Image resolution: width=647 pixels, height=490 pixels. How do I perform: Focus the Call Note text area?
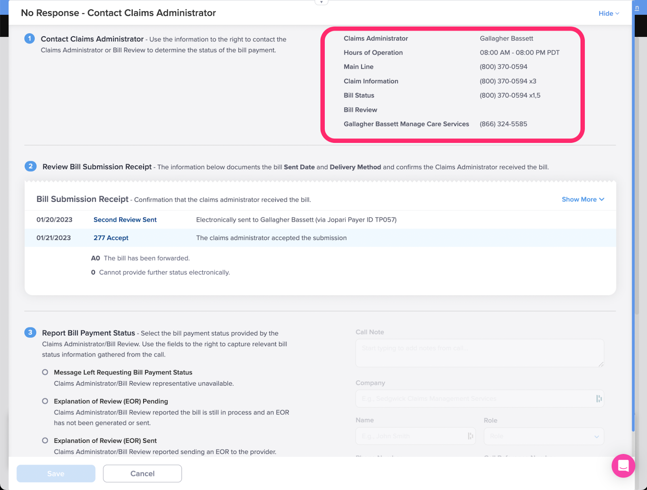click(x=480, y=353)
